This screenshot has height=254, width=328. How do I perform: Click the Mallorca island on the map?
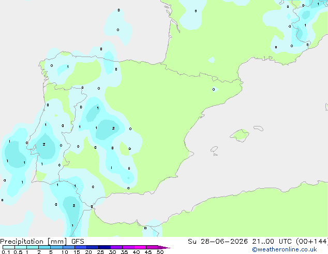(240, 136)
